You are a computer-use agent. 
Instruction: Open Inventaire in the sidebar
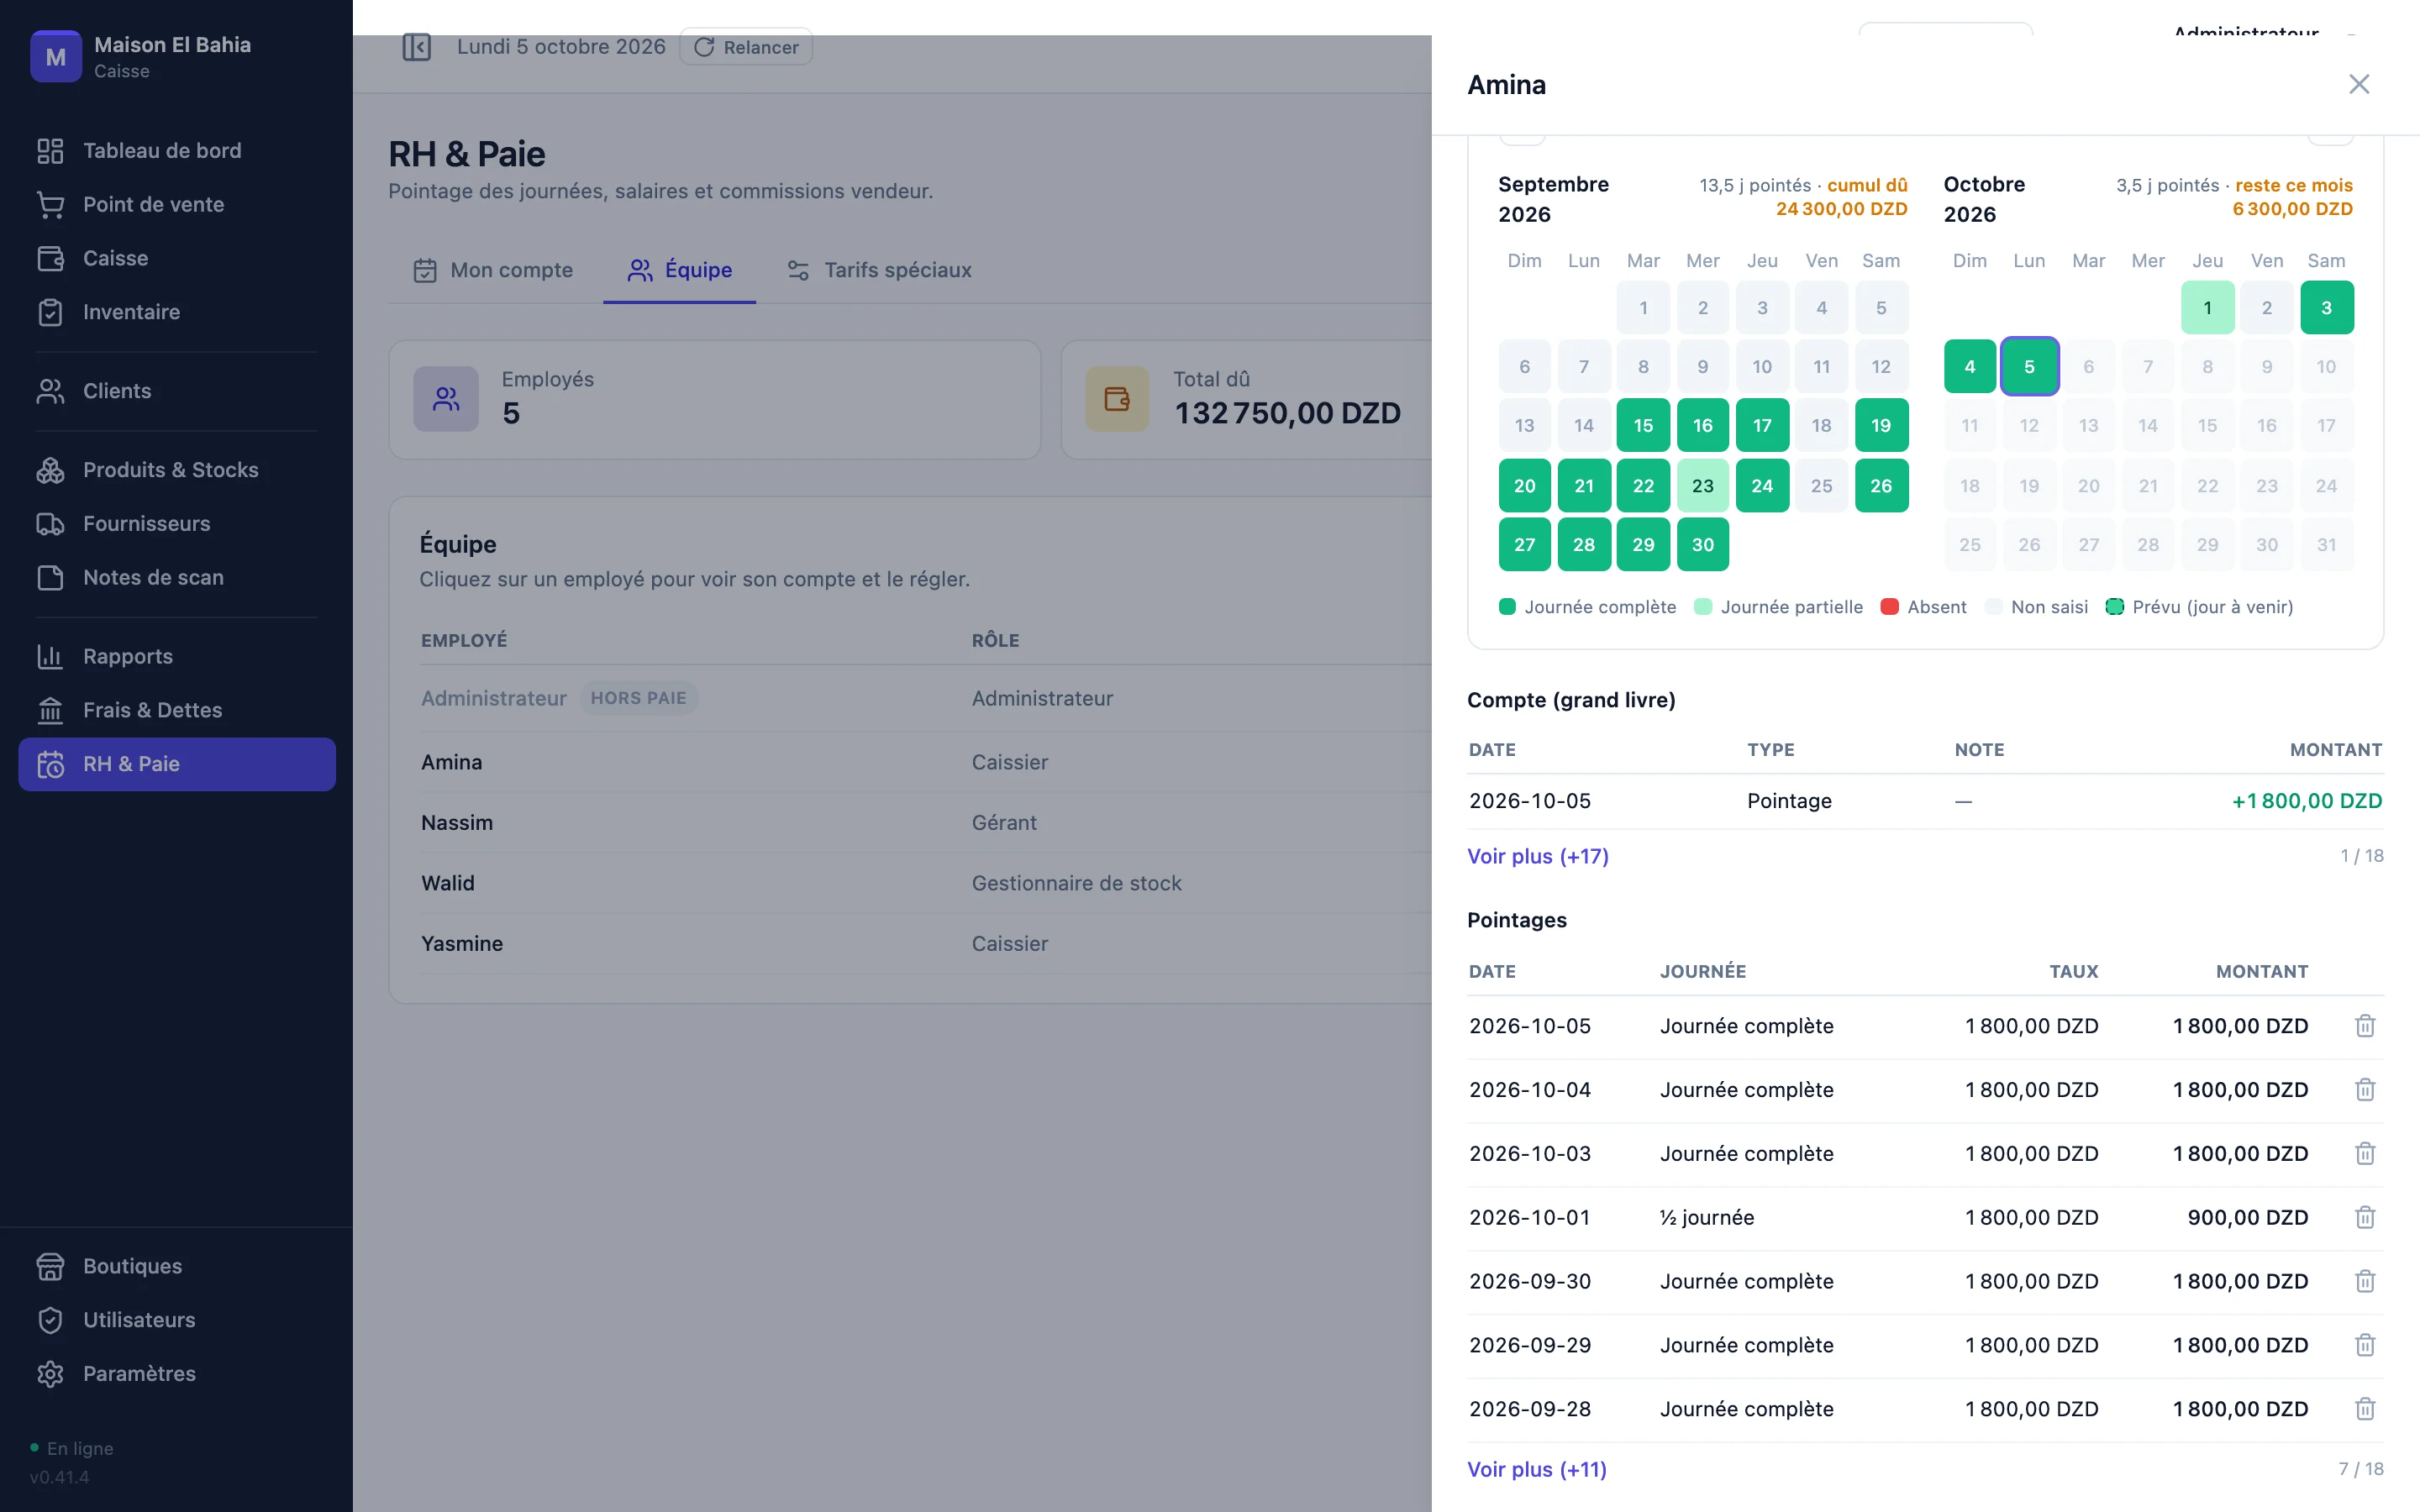click(x=177, y=313)
